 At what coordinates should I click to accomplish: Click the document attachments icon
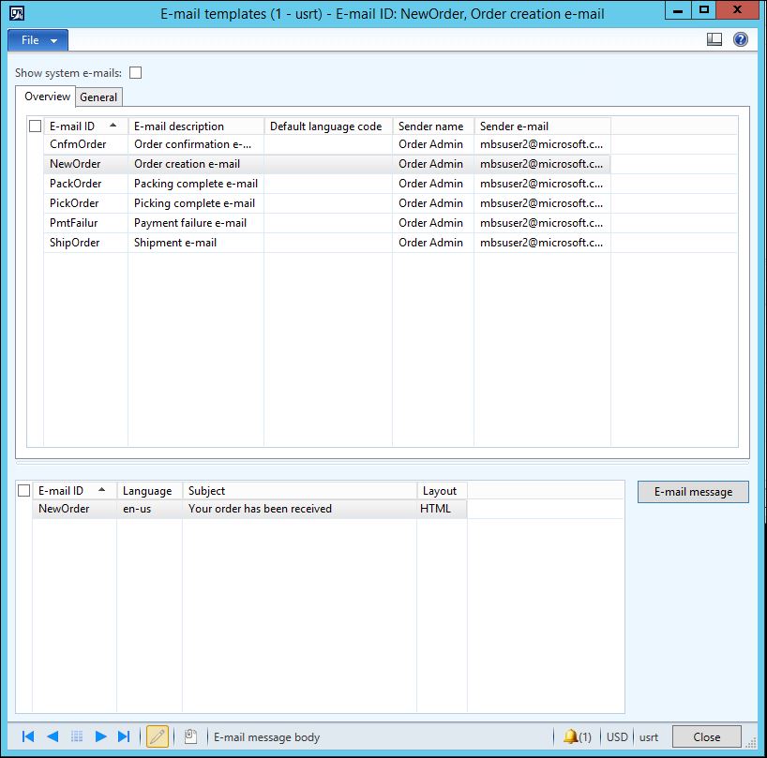[x=189, y=736]
